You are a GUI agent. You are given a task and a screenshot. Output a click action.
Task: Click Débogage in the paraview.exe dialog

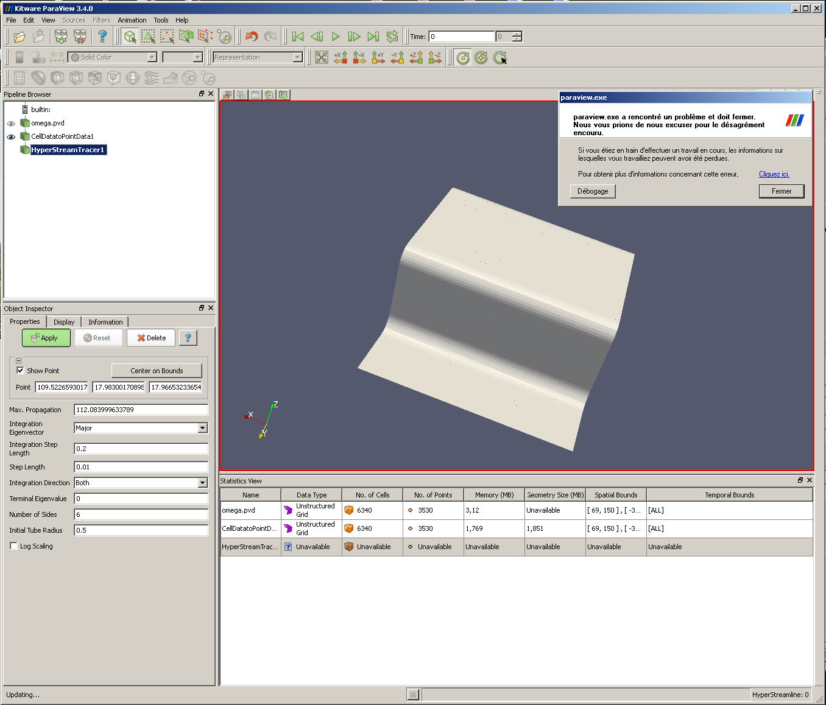tap(593, 191)
